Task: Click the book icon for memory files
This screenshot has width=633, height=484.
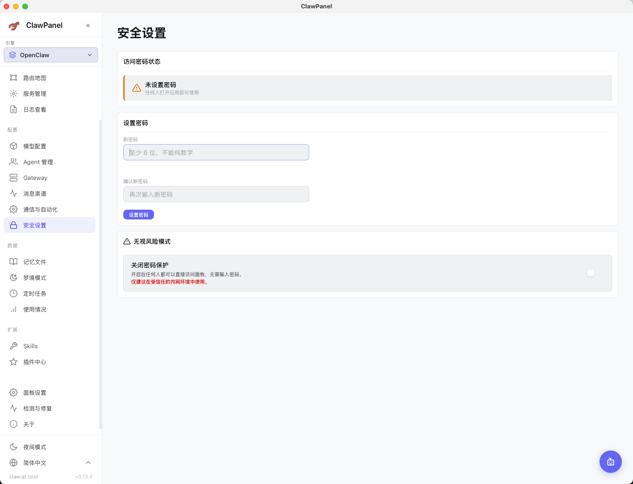Action: coord(13,262)
